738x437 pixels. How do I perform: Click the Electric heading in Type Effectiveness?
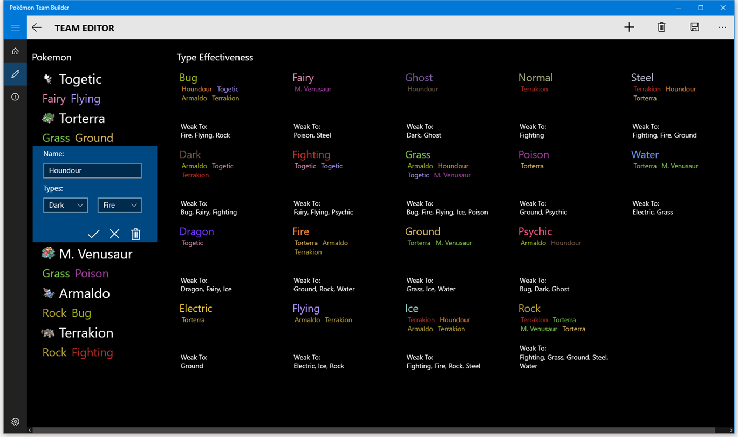coord(195,309)
